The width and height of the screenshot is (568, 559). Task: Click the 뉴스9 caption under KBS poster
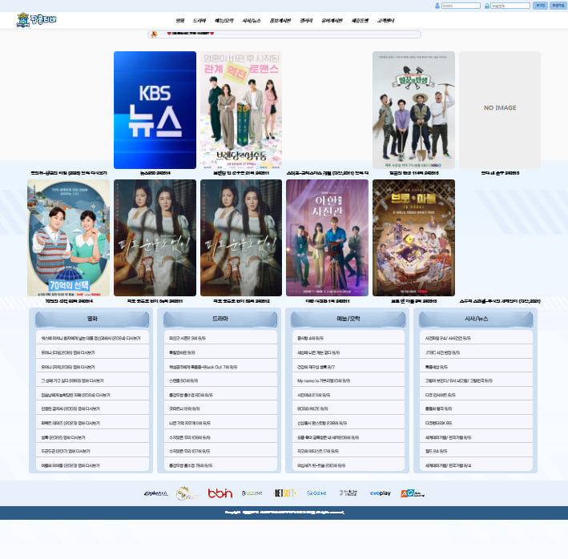pos(155,173)
